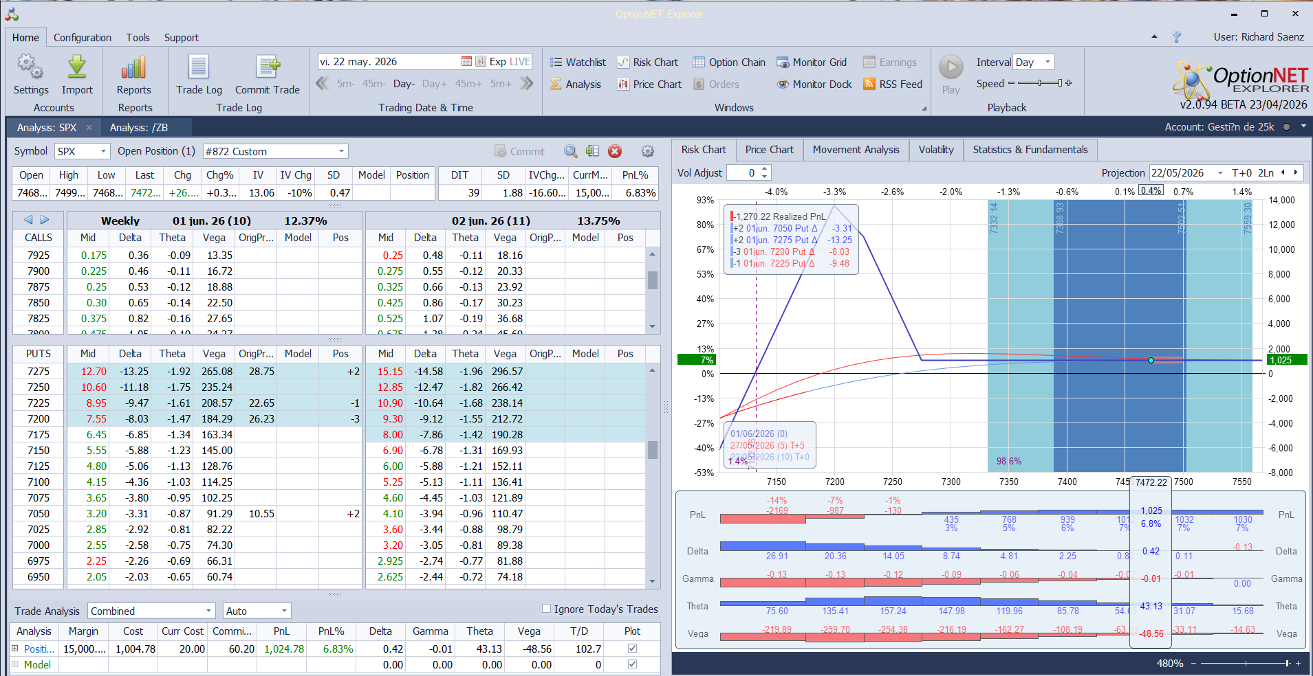Screen dimensions: 1313x676
Task: Decrease playback speed with minus button
Action: (x=1011, y=83)
